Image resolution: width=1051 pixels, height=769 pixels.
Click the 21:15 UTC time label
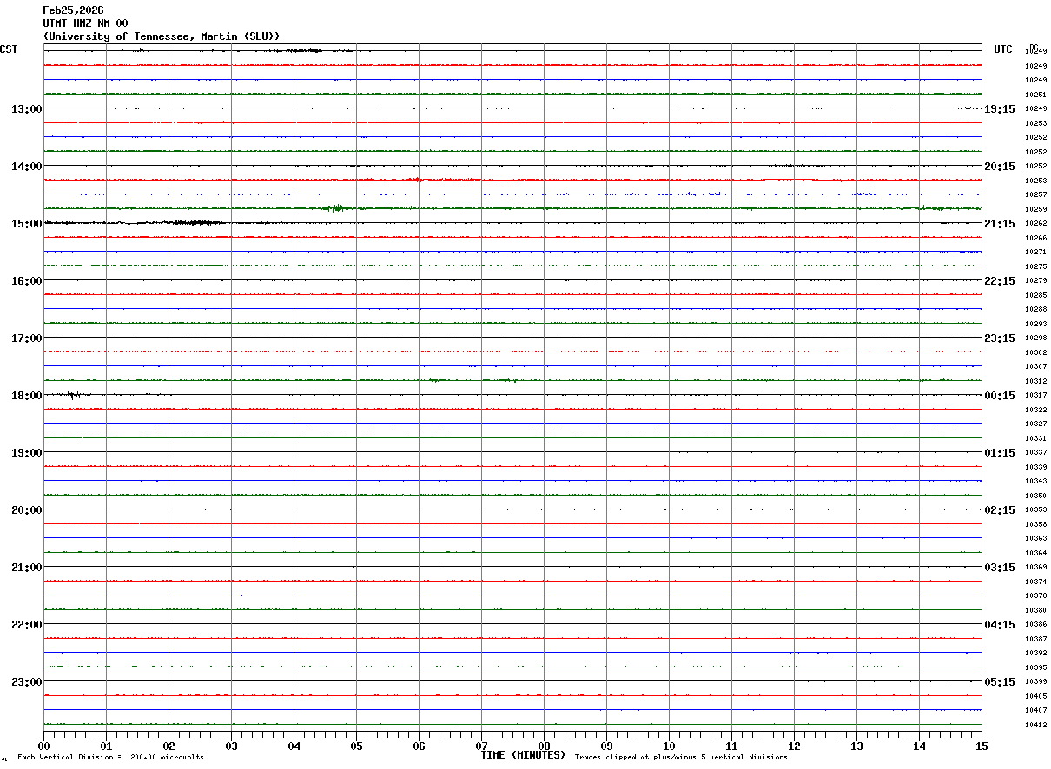click(1000, 224)
